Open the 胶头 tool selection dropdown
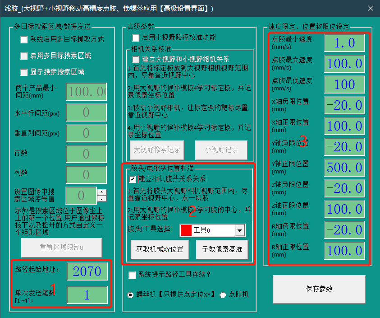This screenshot has width=380, height=318. [x=239, y=230]
